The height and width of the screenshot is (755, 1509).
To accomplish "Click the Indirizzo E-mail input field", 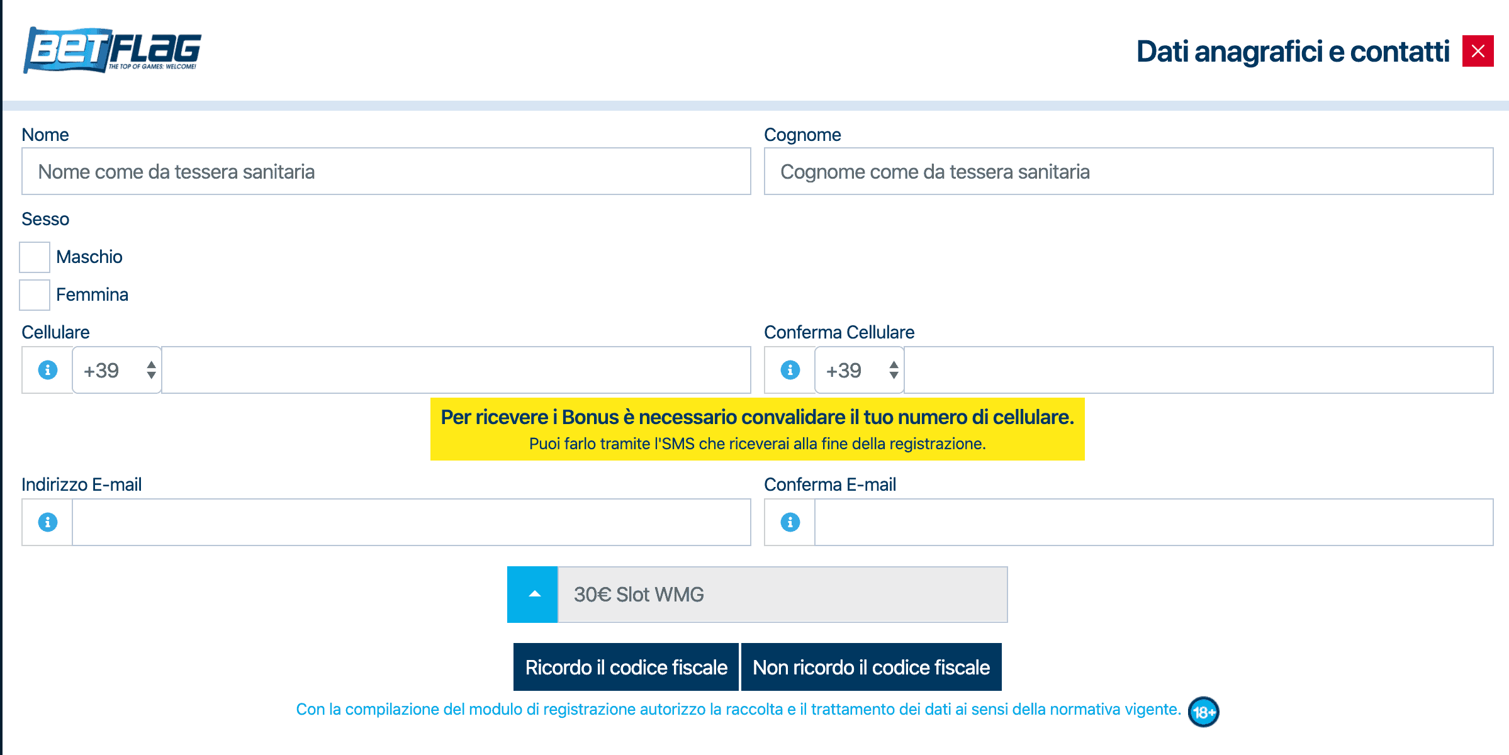I will 412,522.
